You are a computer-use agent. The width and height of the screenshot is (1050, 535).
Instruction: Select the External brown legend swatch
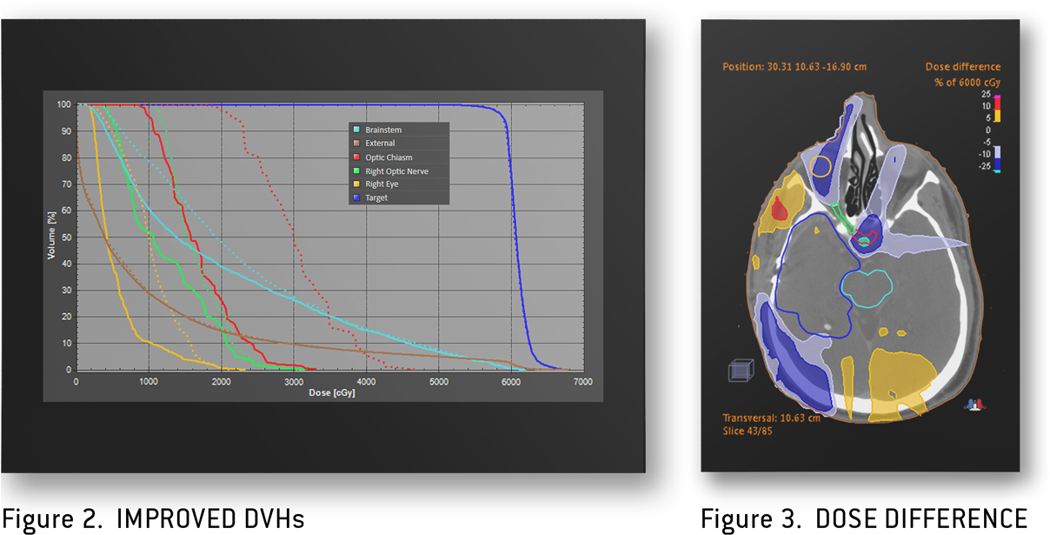(x=356, y=144)
